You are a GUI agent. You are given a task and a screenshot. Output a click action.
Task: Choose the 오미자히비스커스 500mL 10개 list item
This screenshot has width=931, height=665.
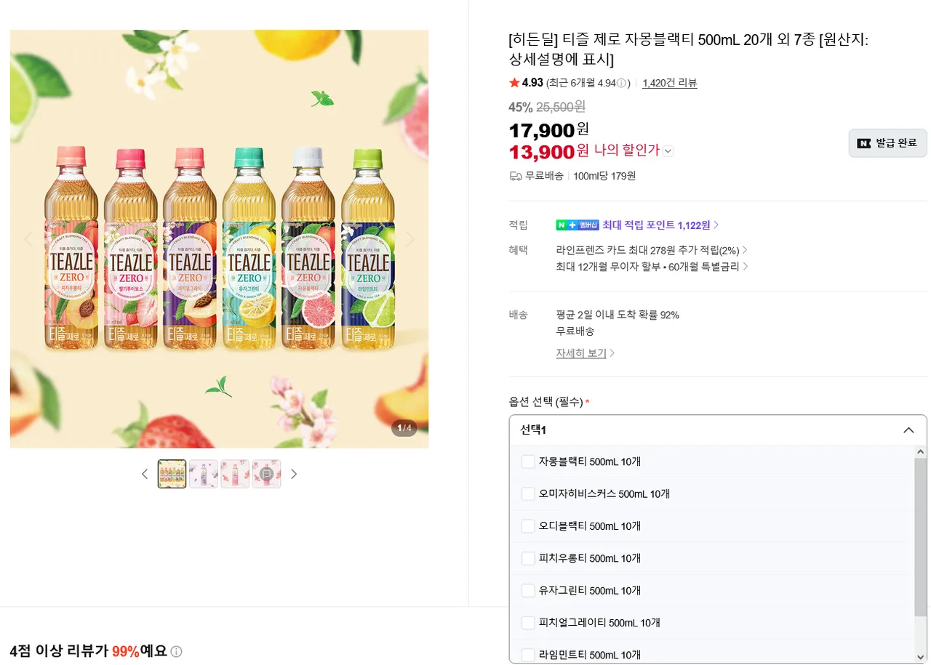pos(604,494)
